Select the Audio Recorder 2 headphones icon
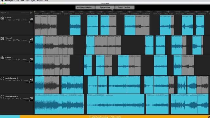The height and width of the screenshot is (118, 210). coord(2,97)
